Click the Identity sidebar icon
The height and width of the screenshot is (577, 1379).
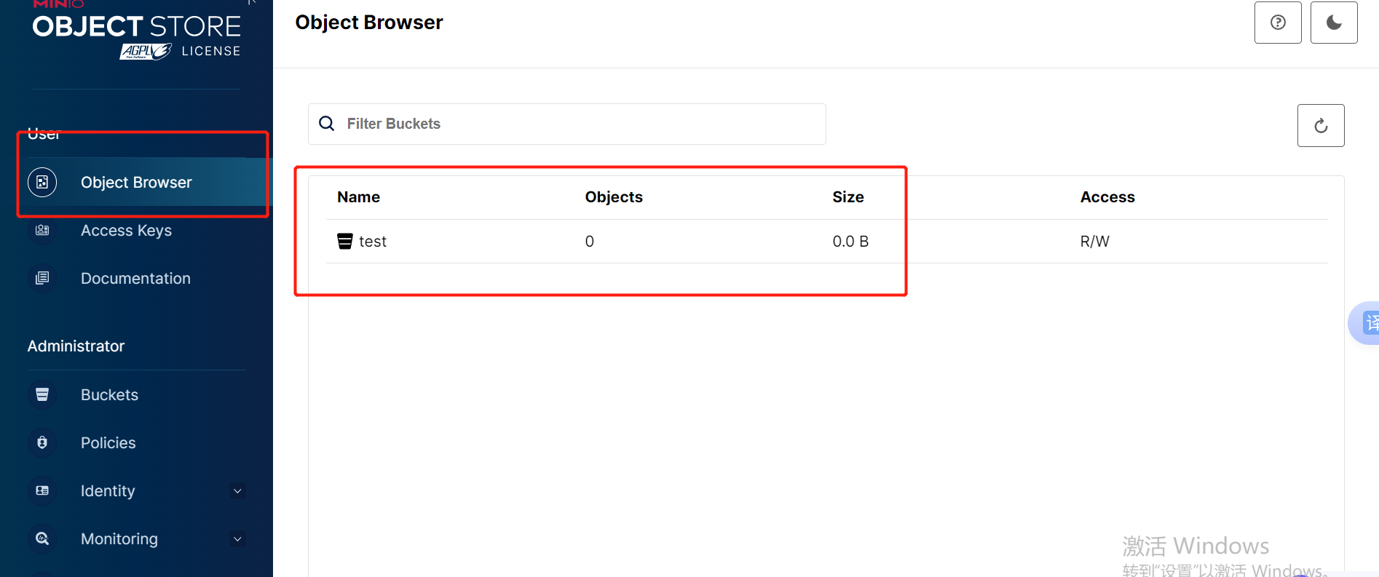click(42, 490)
